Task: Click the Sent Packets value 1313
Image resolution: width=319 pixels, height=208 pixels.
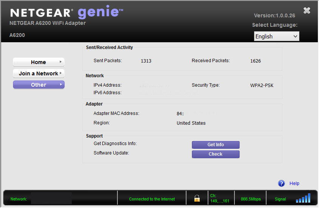Action: tap(146, 61)
